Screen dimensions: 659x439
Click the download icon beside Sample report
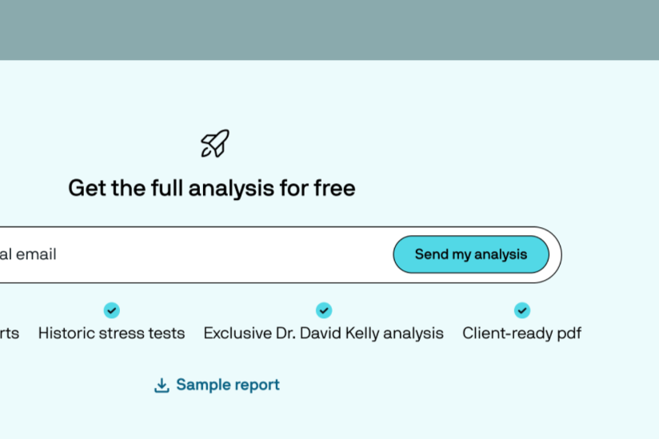point(162,385)
